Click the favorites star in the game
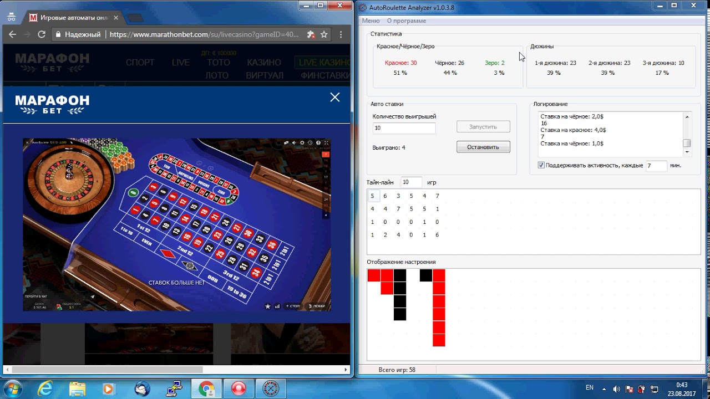 click(x=268, y=306)
